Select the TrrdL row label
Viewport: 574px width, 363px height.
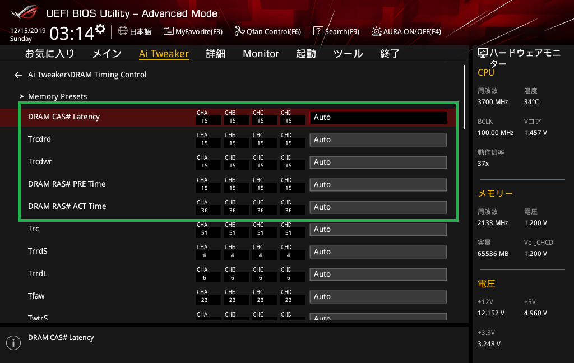38,273
